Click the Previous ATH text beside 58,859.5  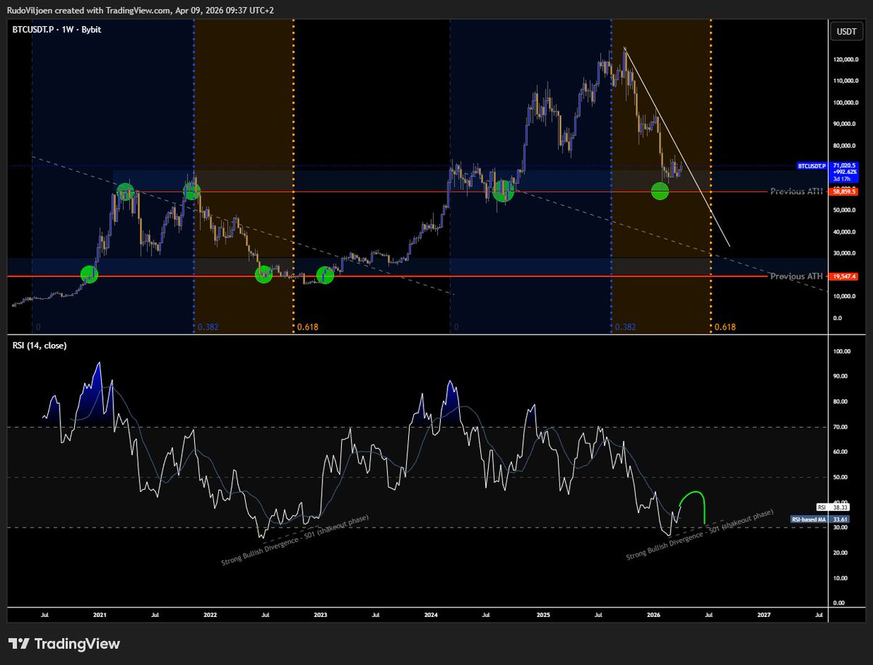pyautogui.click(x=798, y=192)
